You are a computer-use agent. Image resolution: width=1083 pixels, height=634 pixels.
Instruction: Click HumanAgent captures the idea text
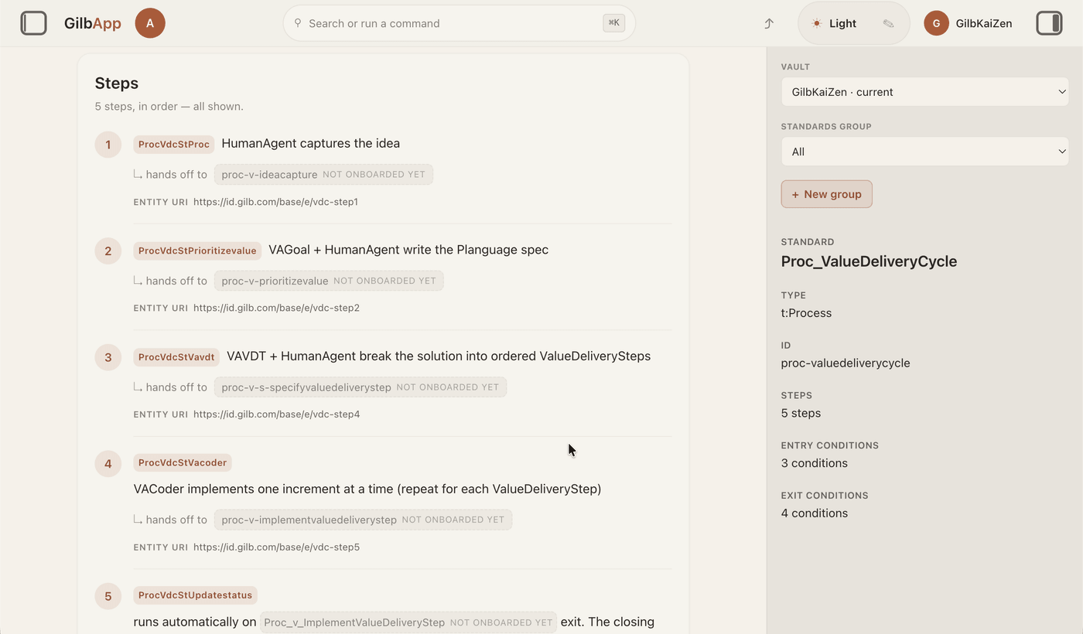[x=311, y=143]
